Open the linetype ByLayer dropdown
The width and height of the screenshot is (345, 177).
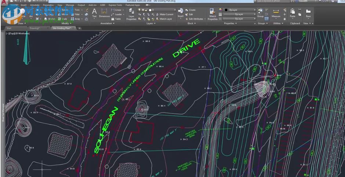(x=239, y=19)
